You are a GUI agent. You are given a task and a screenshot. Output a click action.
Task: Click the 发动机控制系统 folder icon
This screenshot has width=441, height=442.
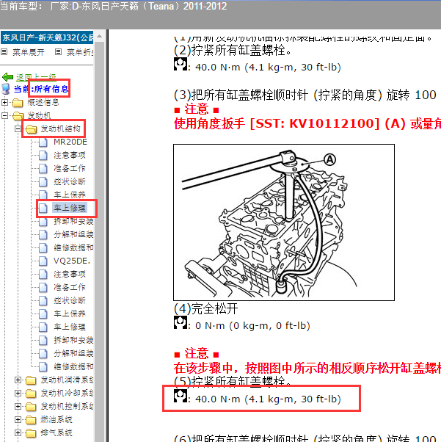31,407
